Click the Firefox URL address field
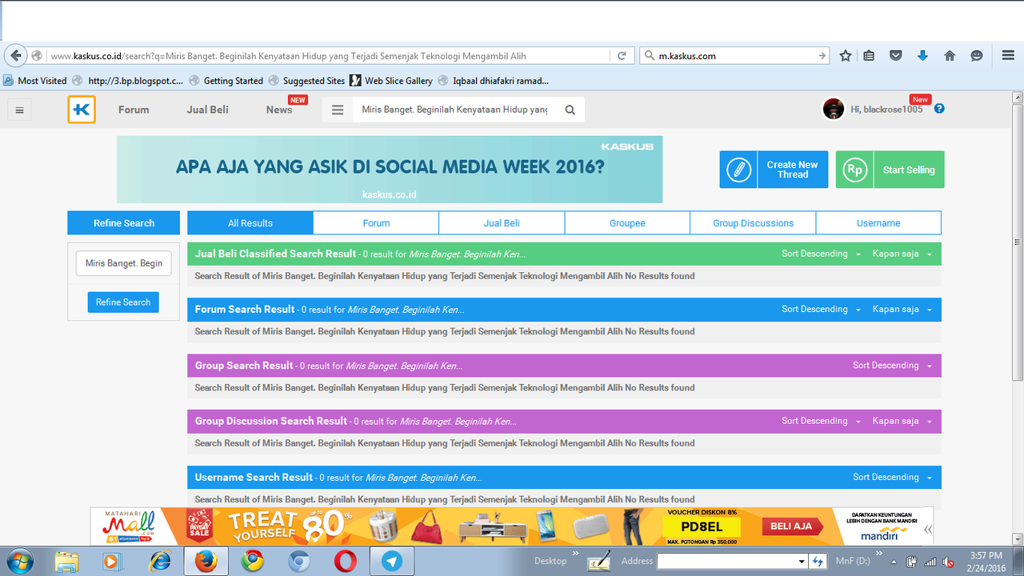This screenshot has width=1024, height=576. [328, 56]
